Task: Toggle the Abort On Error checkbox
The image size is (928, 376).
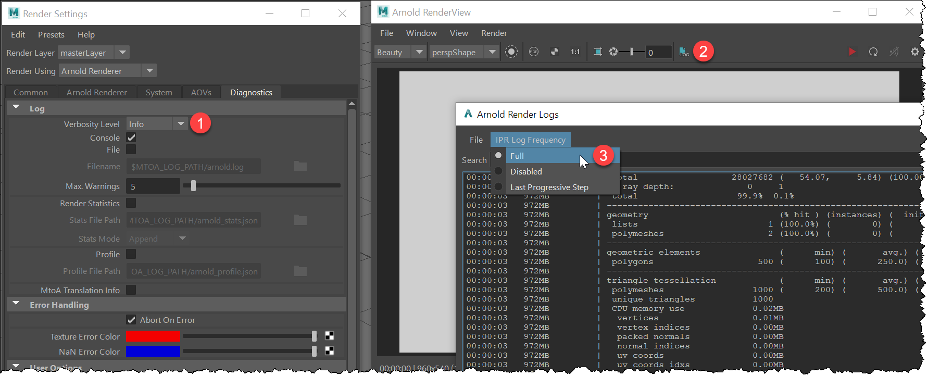Action: click(x=131, y=320)
